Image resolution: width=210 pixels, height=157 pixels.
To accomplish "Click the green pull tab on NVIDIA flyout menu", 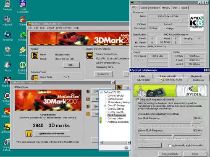I will (x=100, y=120).
